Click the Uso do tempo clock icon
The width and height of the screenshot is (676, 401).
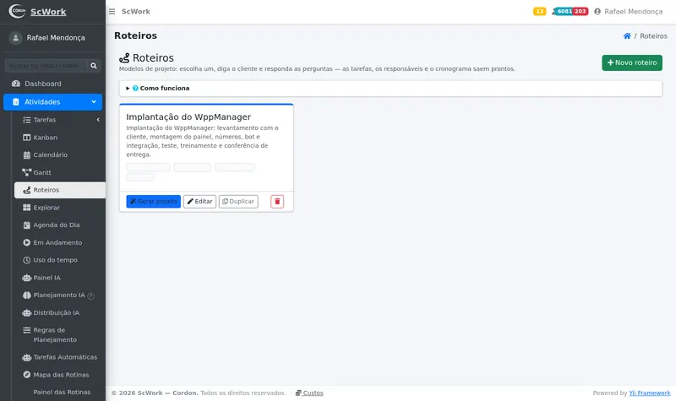pos(27,260)
